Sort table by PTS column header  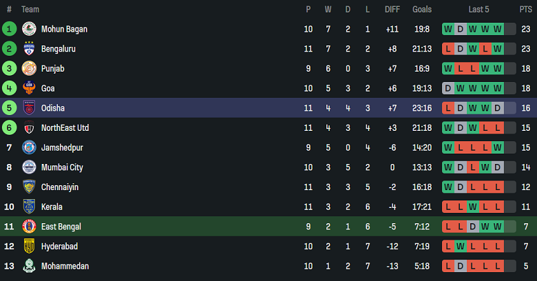tap(525, 10)
